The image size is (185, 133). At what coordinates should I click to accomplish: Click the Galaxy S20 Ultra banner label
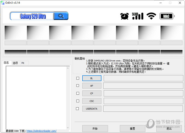[32, 16]
